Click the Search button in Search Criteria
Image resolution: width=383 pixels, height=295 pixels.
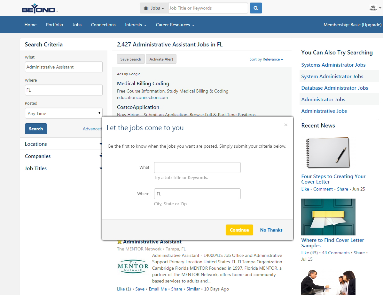coord(36,129)
